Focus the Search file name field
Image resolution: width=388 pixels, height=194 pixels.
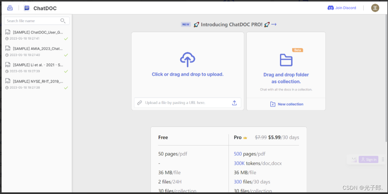(37, 21)
